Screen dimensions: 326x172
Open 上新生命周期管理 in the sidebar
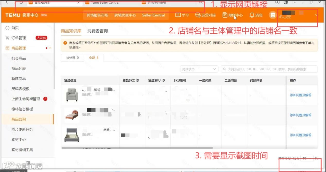click(26, 99)
